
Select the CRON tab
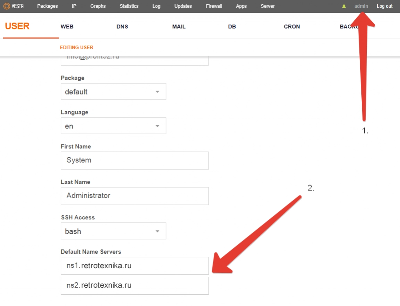(292, 27)
